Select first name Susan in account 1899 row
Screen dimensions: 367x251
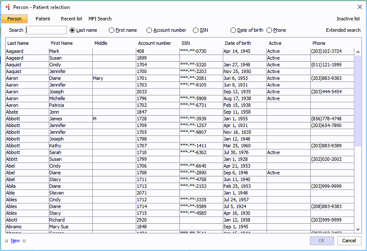[55, 58]
